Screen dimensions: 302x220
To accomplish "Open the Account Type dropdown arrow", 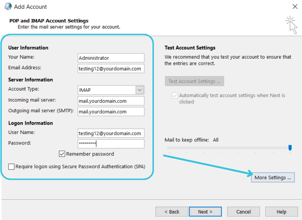I will (x=139, y=90).
